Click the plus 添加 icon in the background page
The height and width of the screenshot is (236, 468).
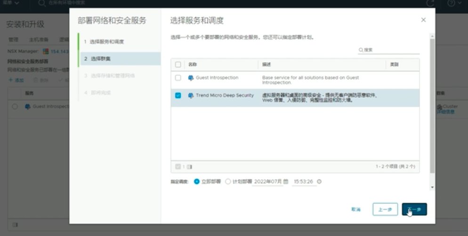pos(11,80)
